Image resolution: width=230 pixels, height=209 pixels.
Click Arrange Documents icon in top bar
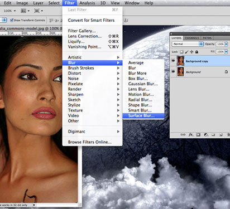[x=23, y=11]
